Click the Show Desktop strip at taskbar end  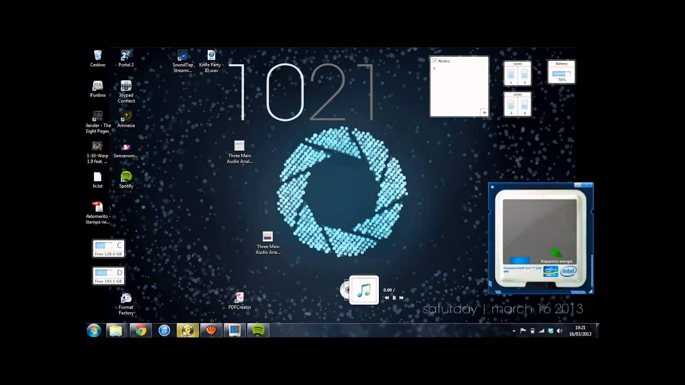[597, 331]
